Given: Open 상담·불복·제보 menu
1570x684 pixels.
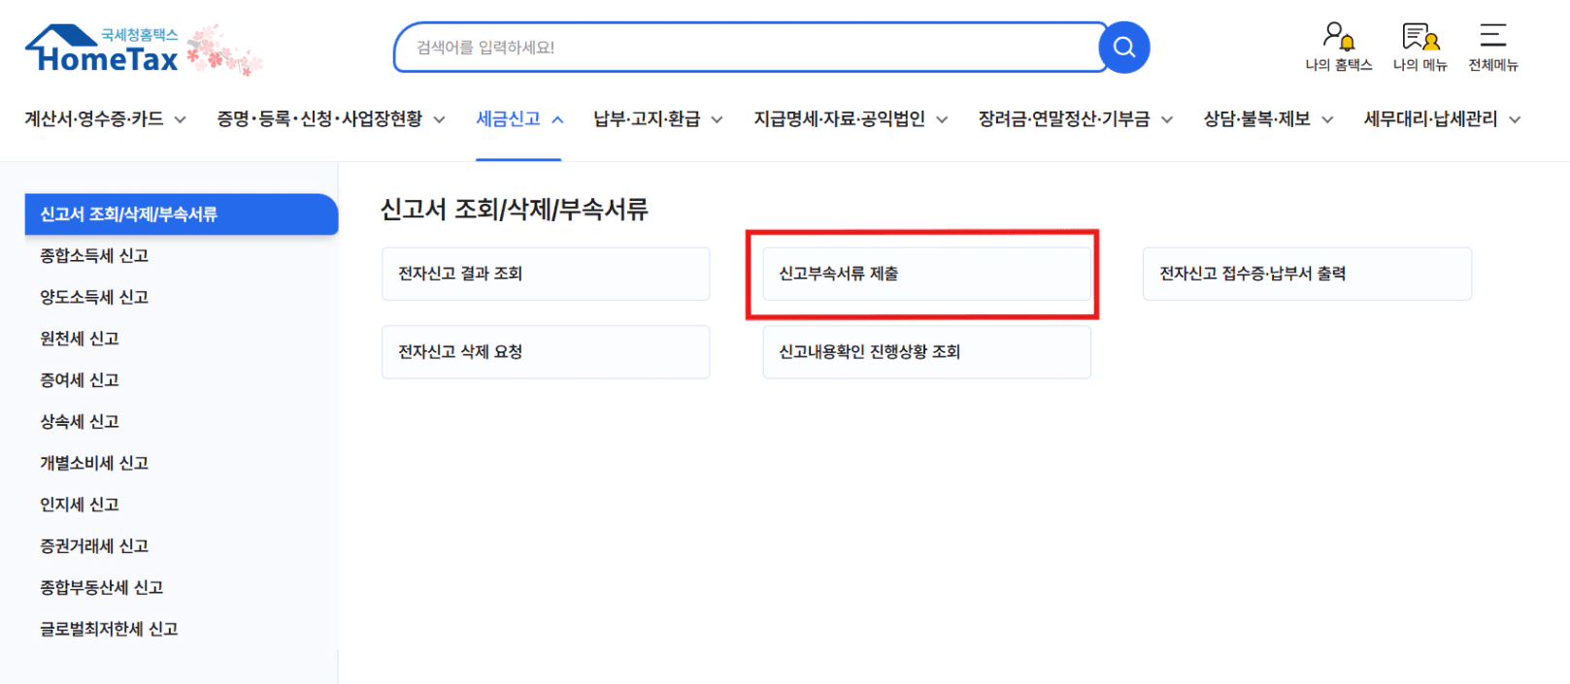Looking at the screenshot, I should click(1267, 119).
